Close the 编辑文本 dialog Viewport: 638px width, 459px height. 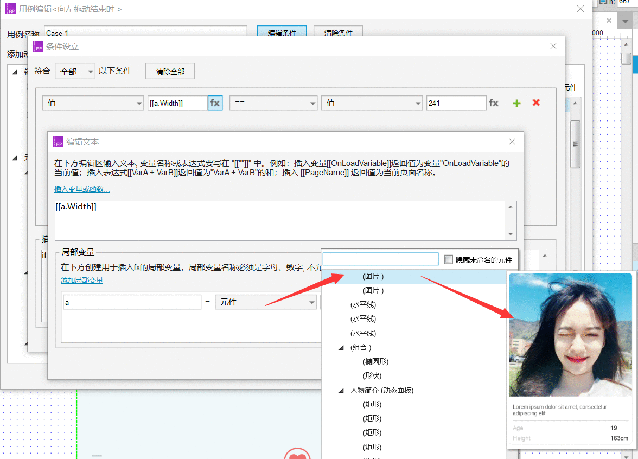tap(512, 142)
